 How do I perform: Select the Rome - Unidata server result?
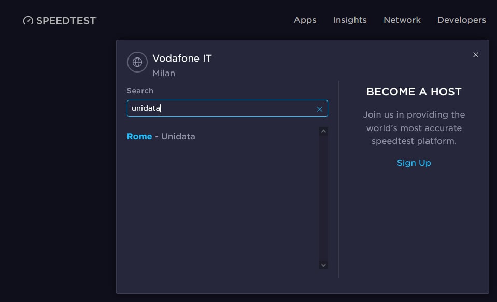pos(161,137)
